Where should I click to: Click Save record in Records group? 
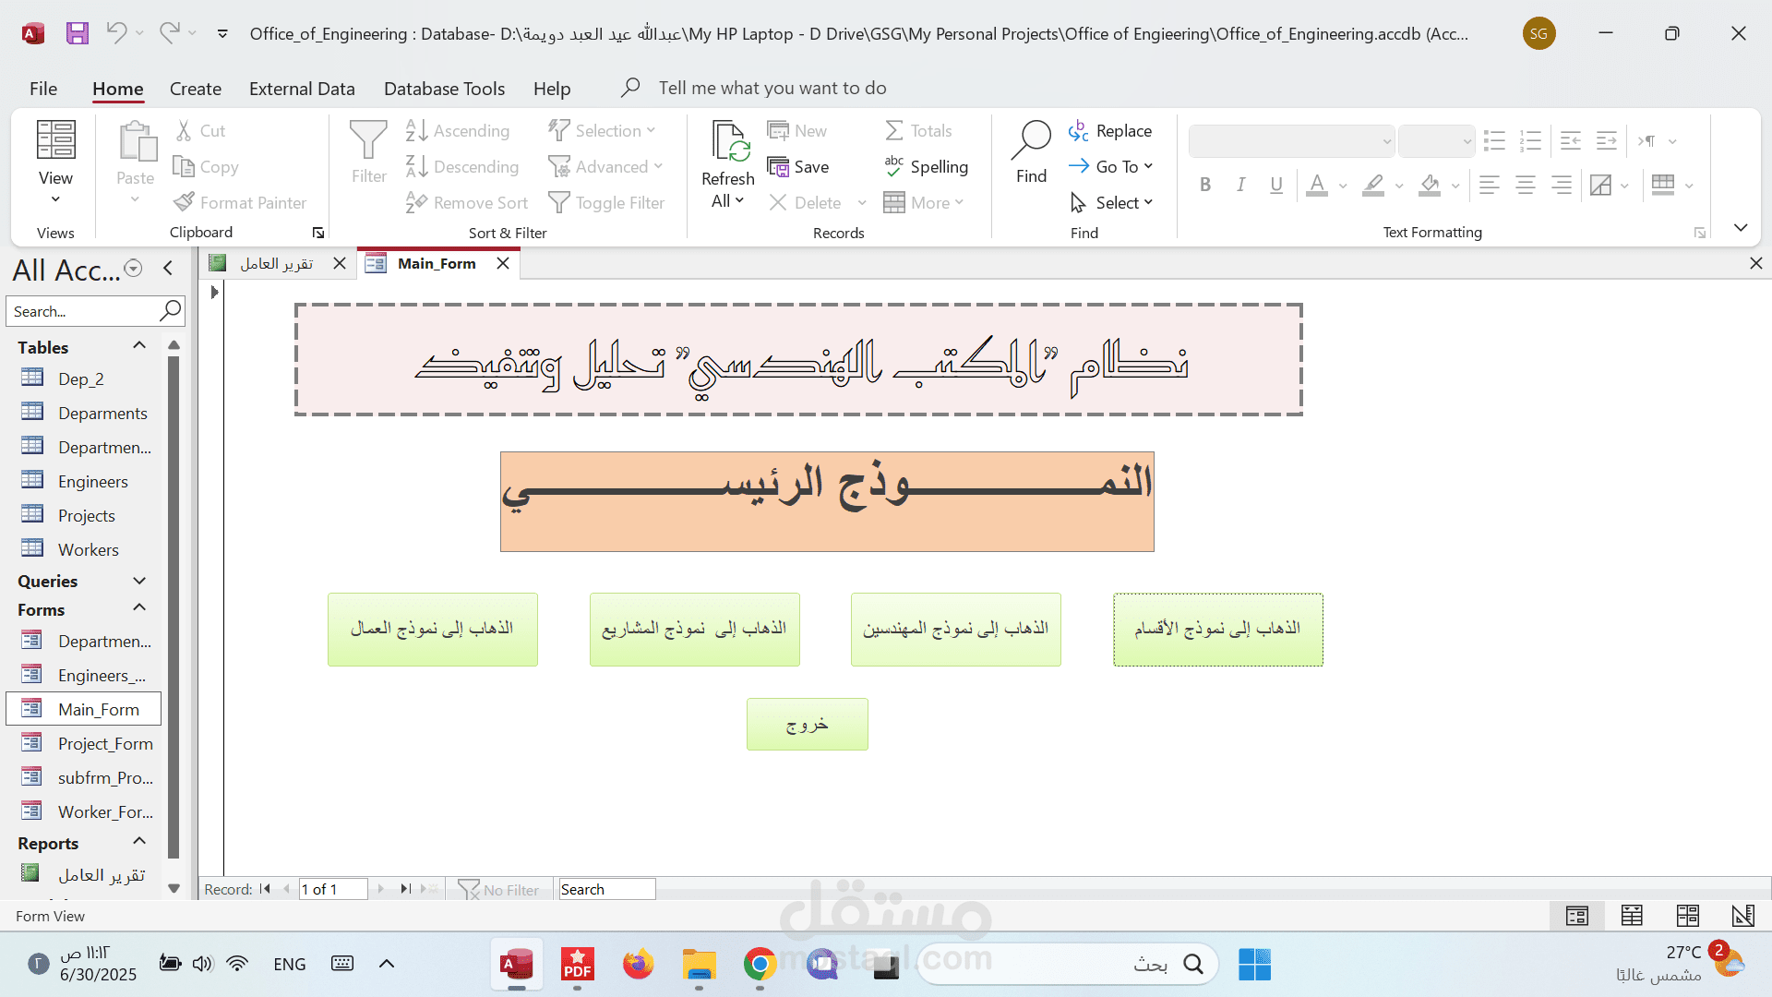(x=798, y=167)
